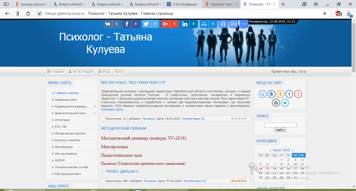Bookmark this page icon in address bar
356x191 pixels.
click(324, 14)
